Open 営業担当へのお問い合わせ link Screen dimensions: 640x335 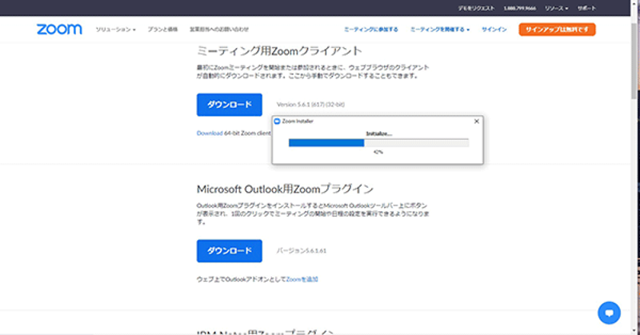(218, 30)
